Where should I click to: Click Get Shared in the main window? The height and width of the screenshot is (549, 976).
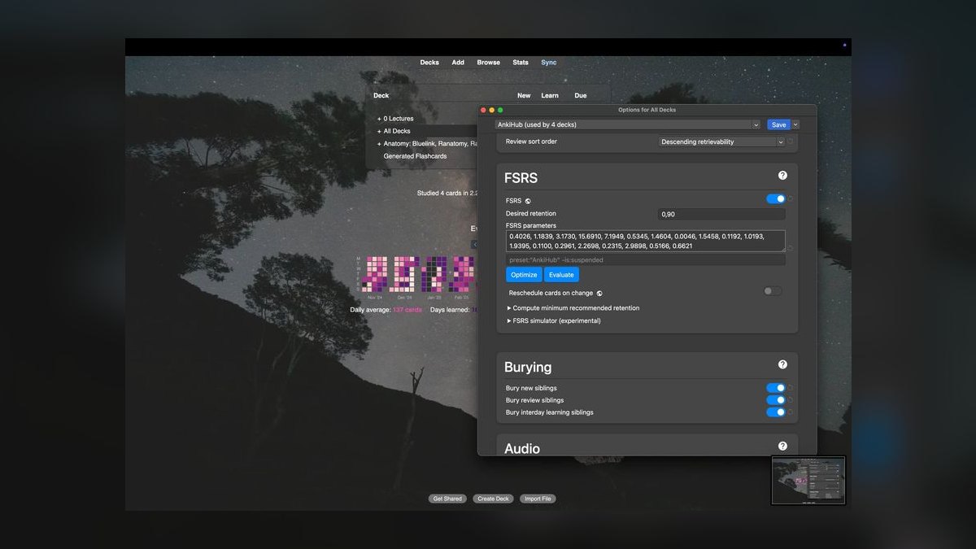click(x=447, y=499)
